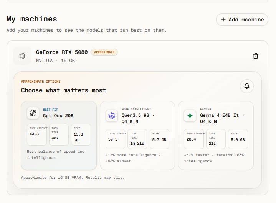Click 'Approximate for 16 GB VRAM' note
Image resolution: width=276 pixels, height=203 pixels.
pyautogui.click(x=73, y=178)
